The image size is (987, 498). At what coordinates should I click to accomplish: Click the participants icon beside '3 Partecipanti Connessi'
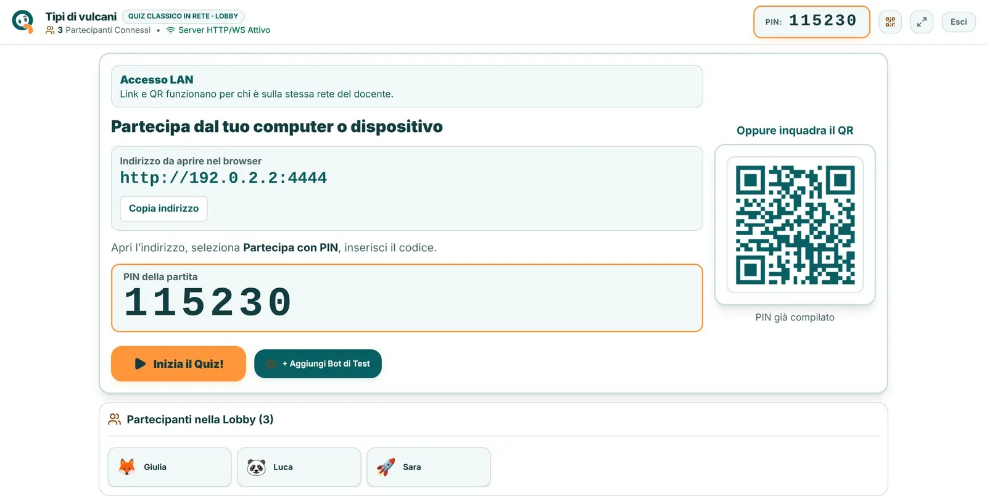pyautogui.click(x=50, y=30)
